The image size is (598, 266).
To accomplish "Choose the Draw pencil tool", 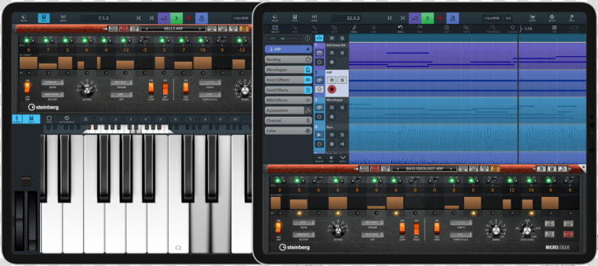I will (x=354, y=28).
